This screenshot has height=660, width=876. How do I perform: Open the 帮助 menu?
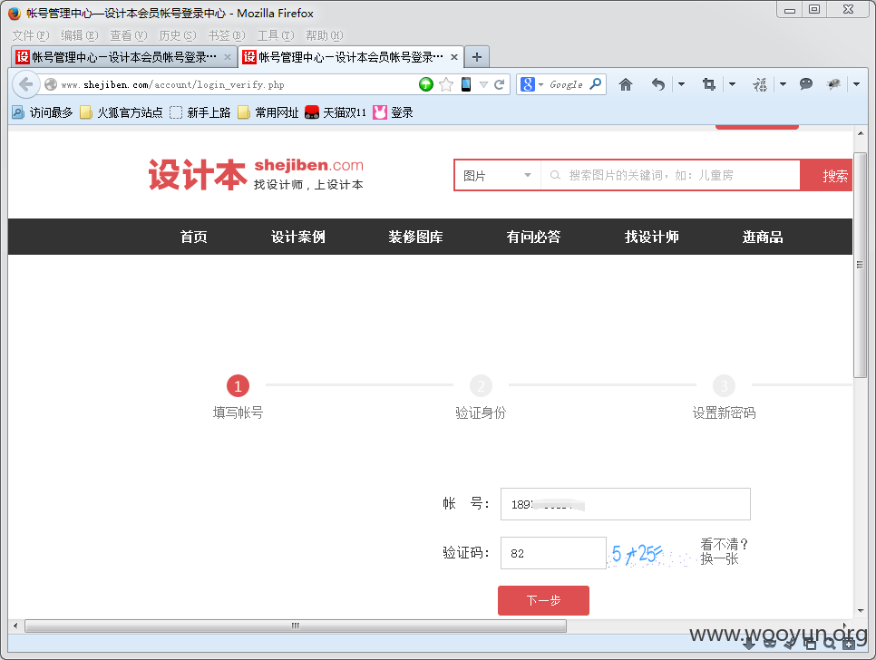point(324,35)
